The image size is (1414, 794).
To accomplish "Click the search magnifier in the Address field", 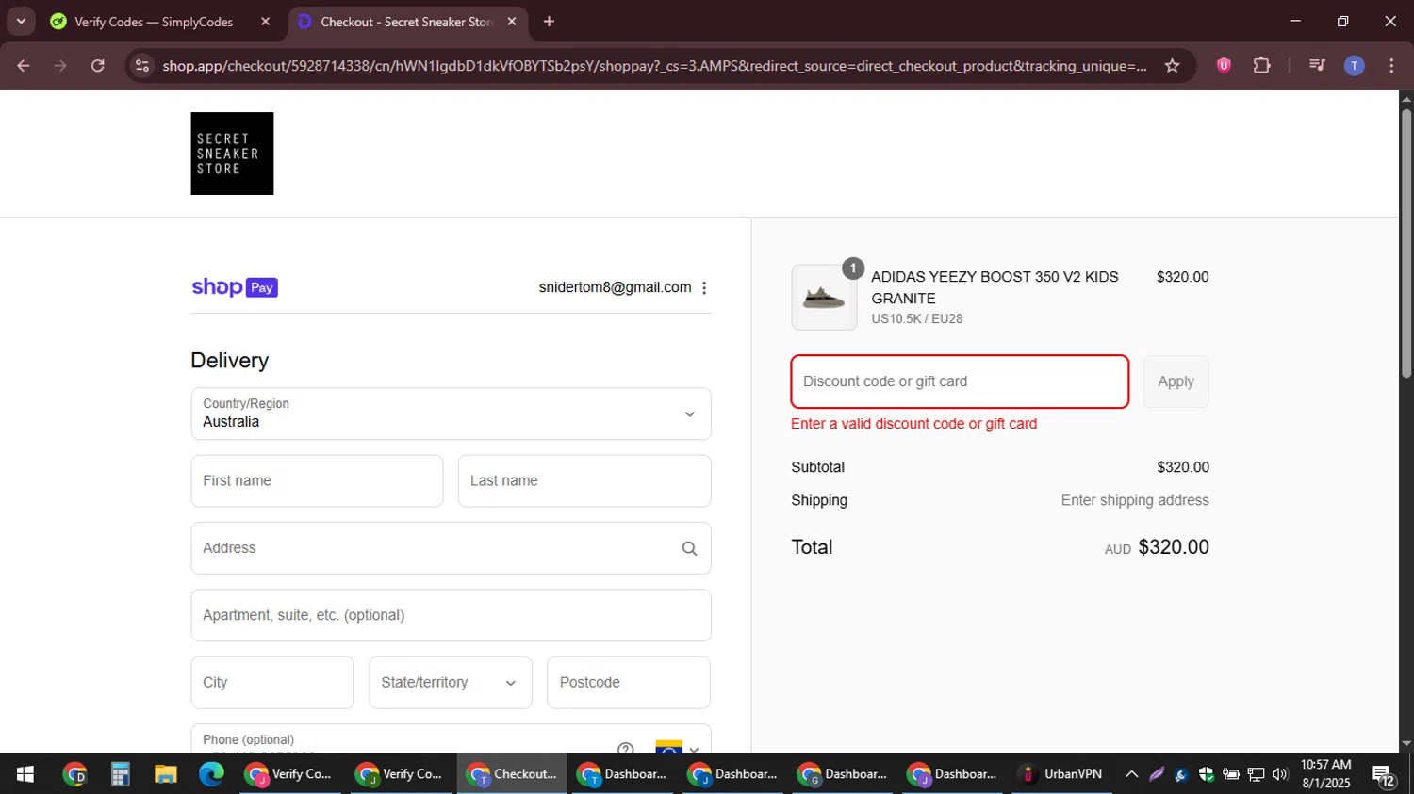I will click(689, 549).
